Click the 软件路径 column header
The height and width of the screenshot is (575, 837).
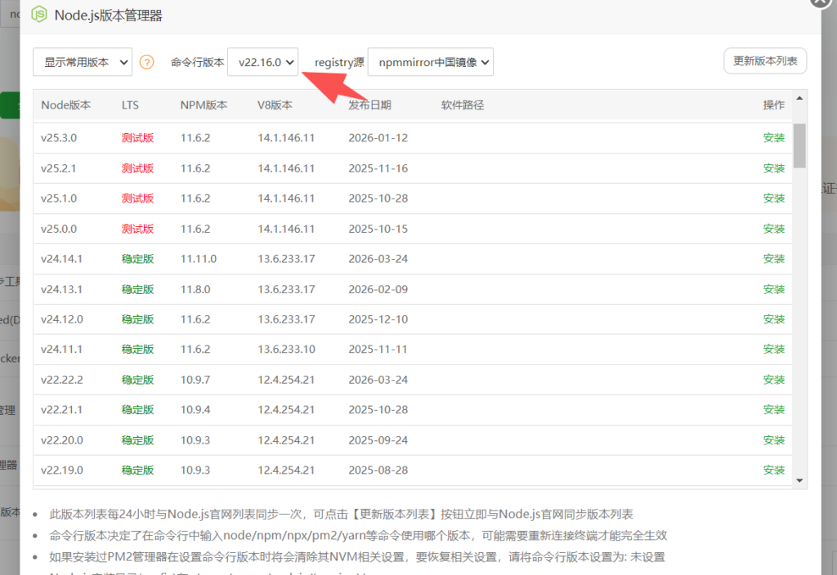462,105
